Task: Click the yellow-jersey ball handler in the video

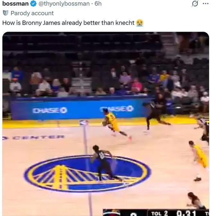Action: [x=116, y=124]
